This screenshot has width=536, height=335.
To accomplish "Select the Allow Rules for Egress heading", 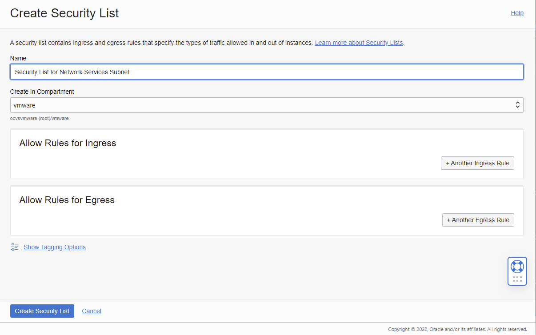I will pyautogui.click(x=67, y=200).
